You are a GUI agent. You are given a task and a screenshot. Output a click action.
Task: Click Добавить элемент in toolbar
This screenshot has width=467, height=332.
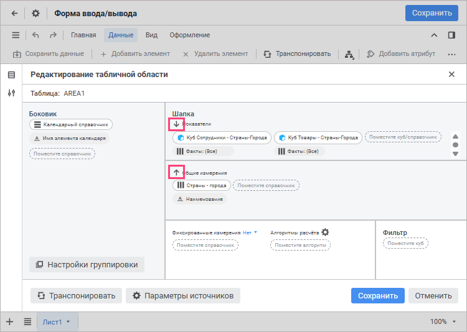136,54
